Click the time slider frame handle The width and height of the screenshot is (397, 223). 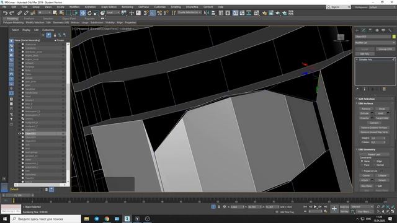coord(17,195)
